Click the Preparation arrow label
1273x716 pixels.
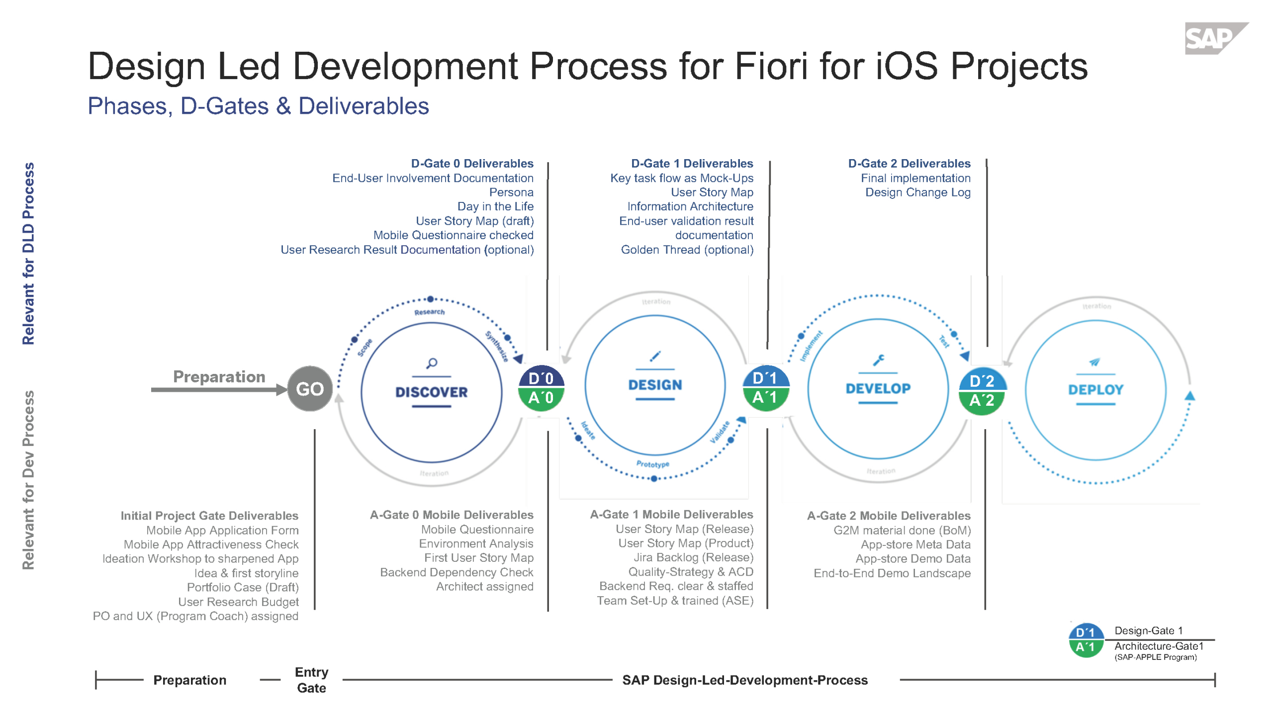point(219,377)
